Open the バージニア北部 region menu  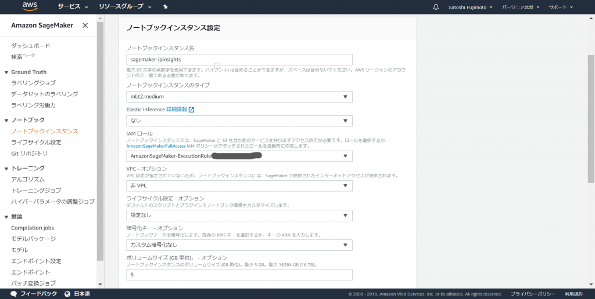520,7
